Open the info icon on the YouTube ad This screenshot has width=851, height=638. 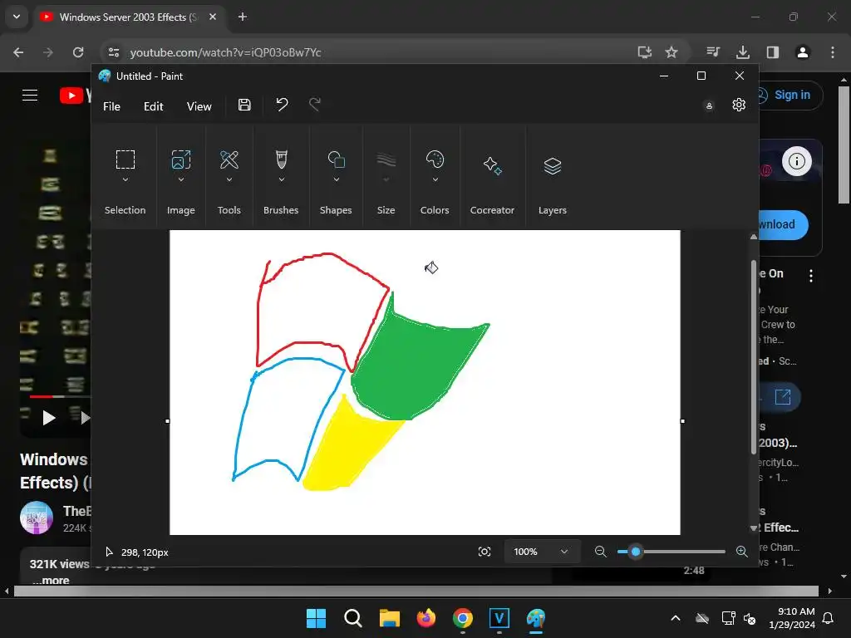[796, 161]
